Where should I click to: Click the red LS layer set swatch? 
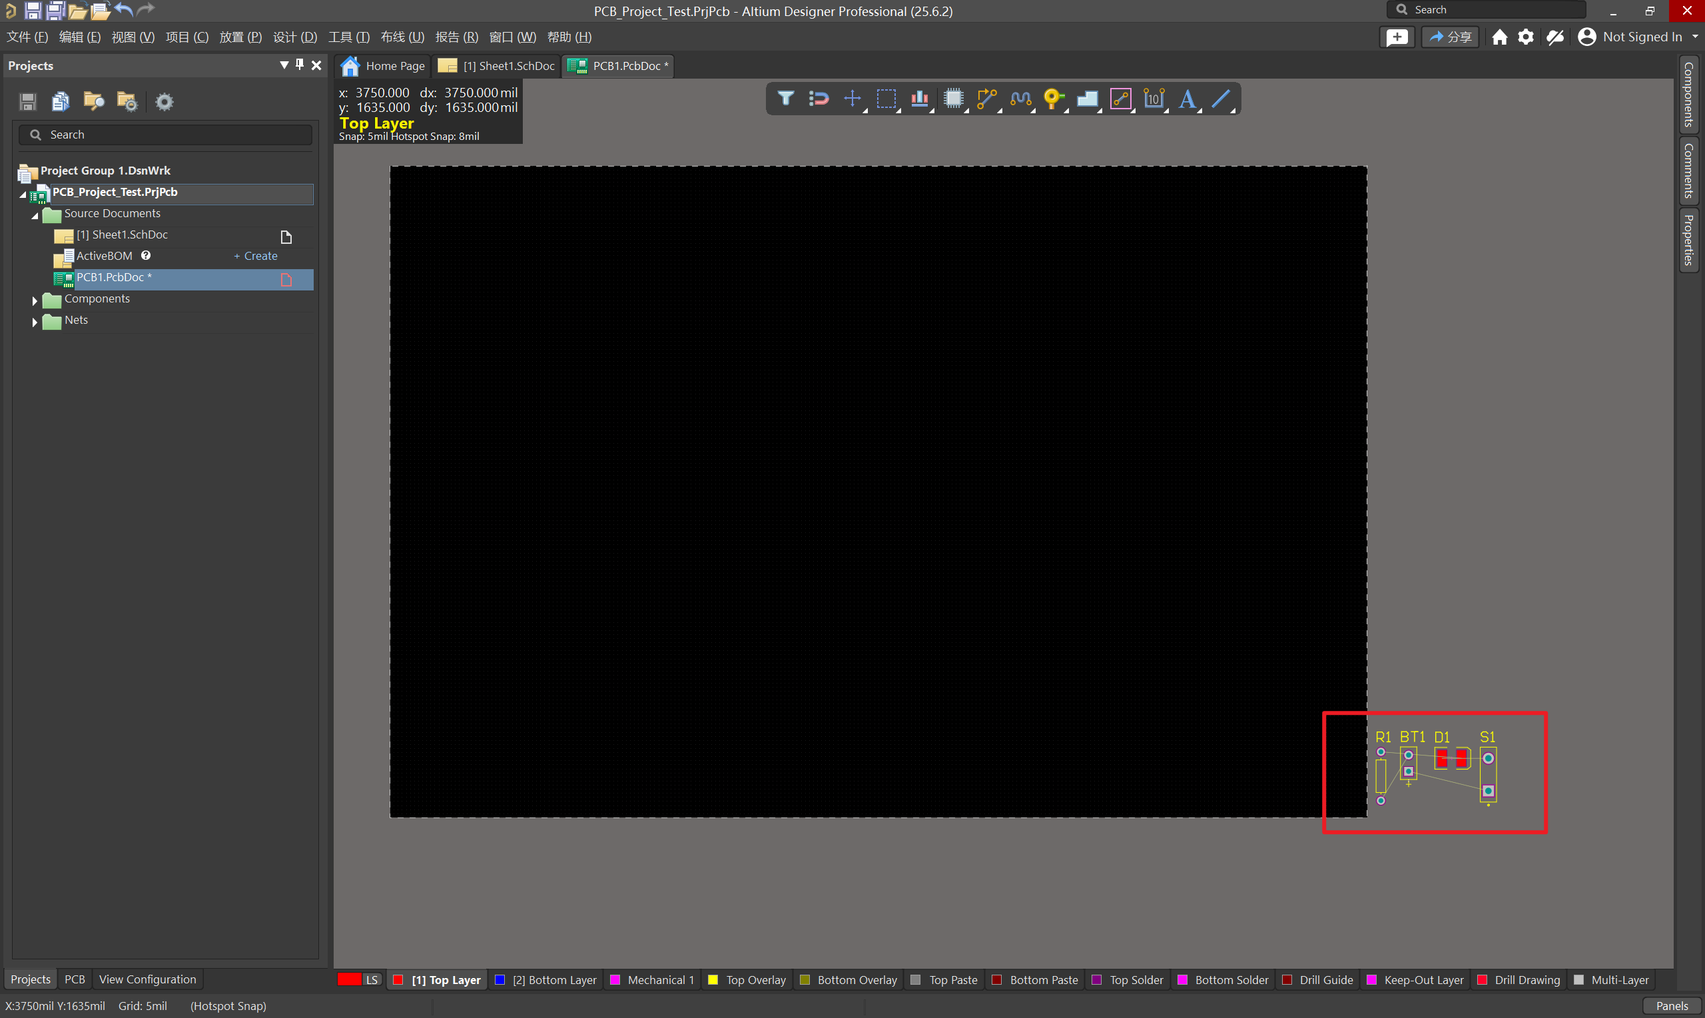click(349, 979)
